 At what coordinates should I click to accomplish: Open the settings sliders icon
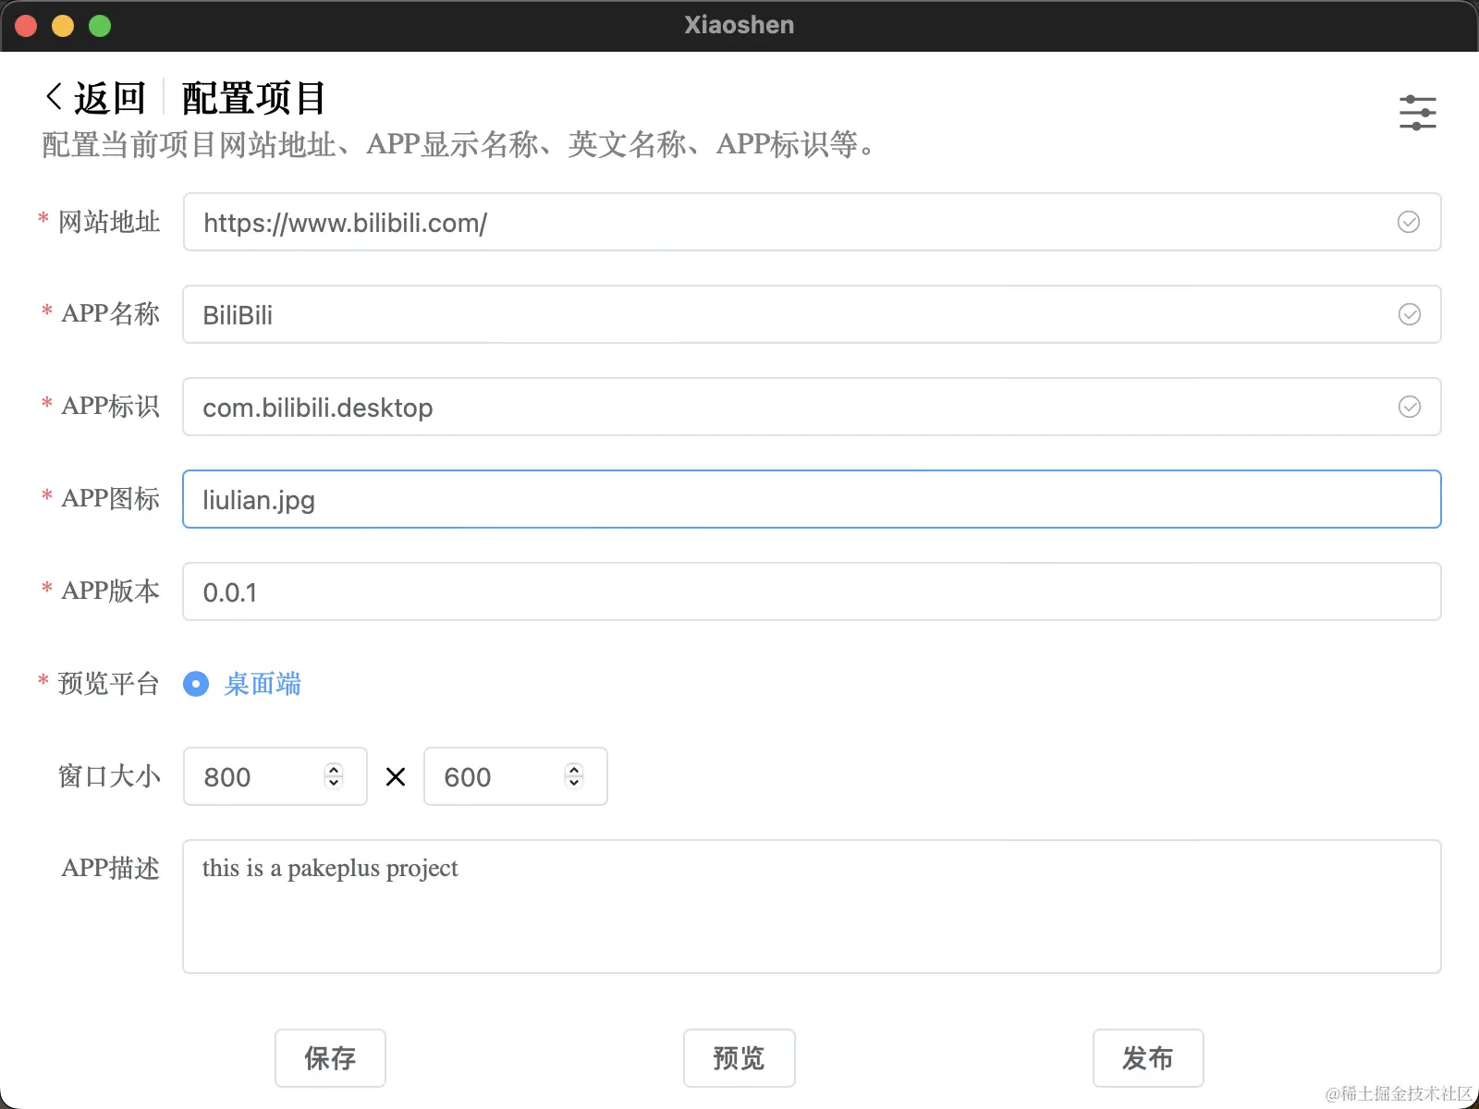[x=1417, y=112]
